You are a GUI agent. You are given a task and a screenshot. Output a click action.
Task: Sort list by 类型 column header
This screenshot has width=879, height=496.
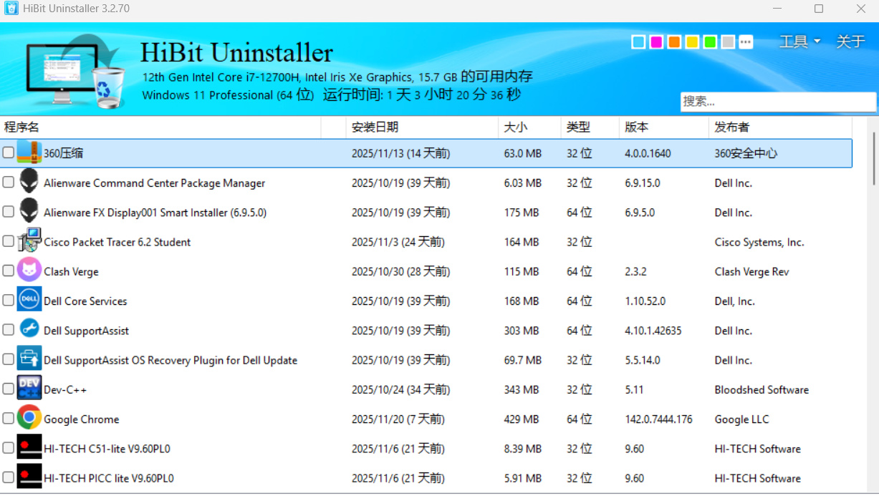pos(590,127)
